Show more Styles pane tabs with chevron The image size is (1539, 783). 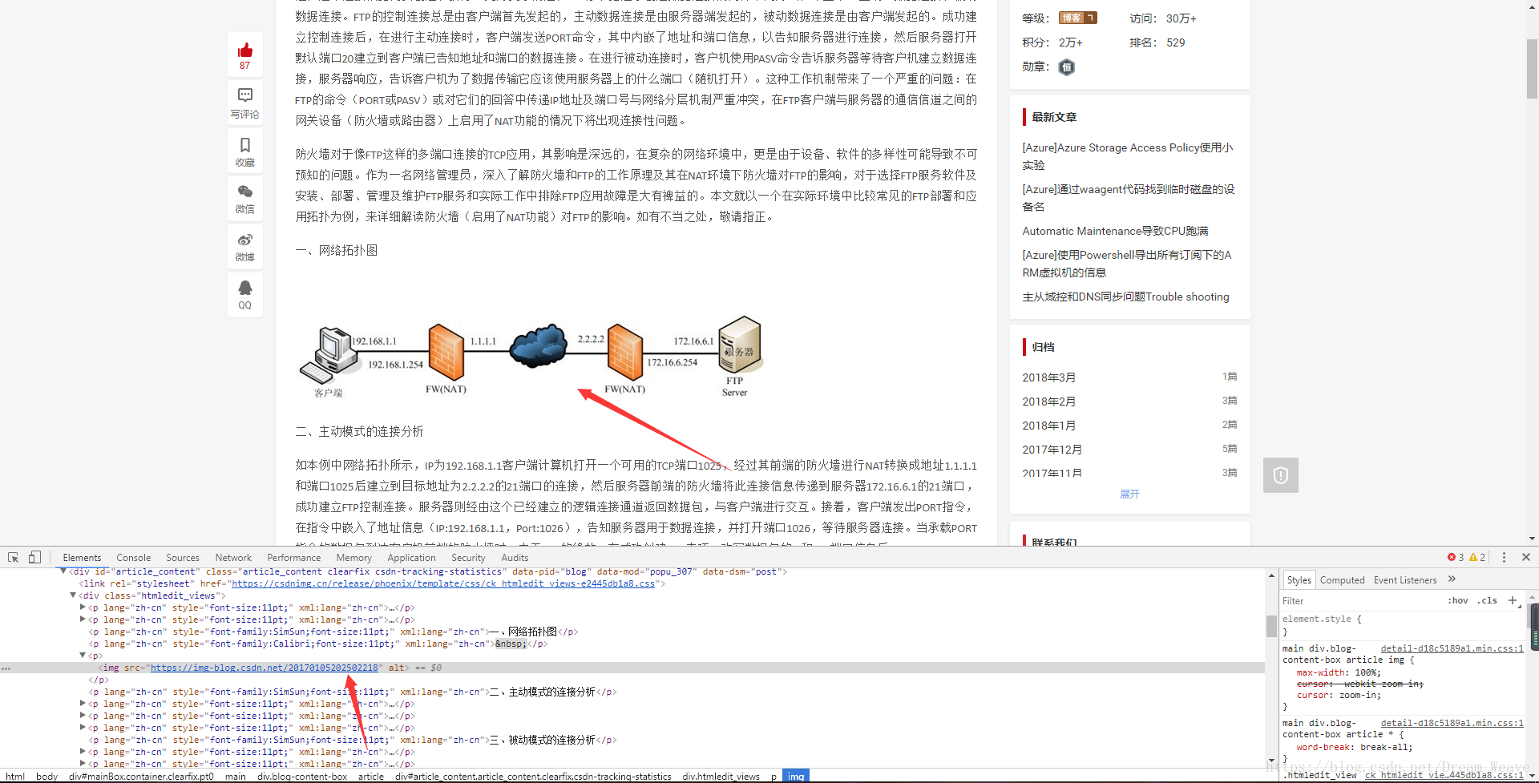[1452, 579]
